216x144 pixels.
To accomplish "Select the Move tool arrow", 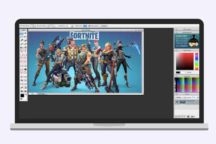I will pos(25,33).
